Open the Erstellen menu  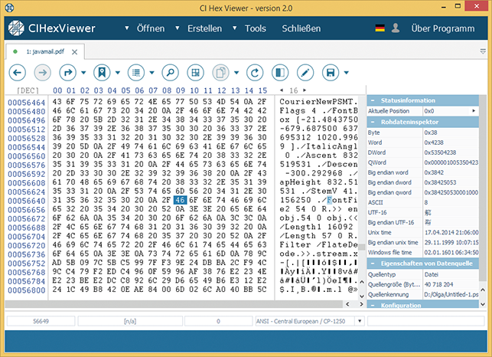point(204,28)
